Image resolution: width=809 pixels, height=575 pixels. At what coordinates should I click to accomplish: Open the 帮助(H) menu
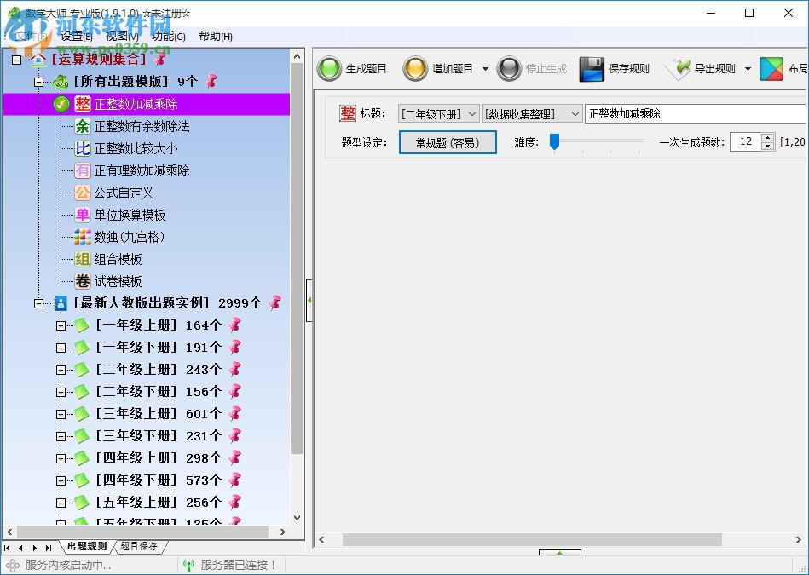[215, 37]
